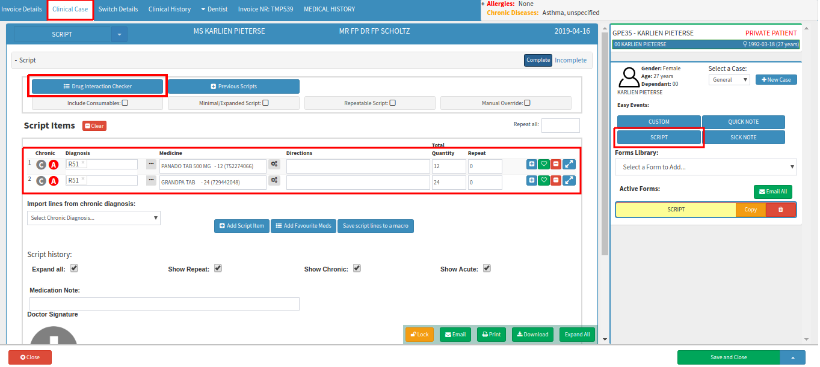820x367 pixels.
Task: Click the Acute 'A' icon on row 2
Action: (54, 181)
